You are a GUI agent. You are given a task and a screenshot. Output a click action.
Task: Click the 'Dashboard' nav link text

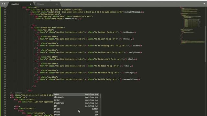[128, 32]
